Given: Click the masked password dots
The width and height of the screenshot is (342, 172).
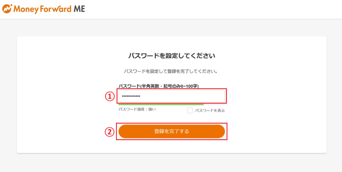Looking at the screenshot, I should (131, 96).
